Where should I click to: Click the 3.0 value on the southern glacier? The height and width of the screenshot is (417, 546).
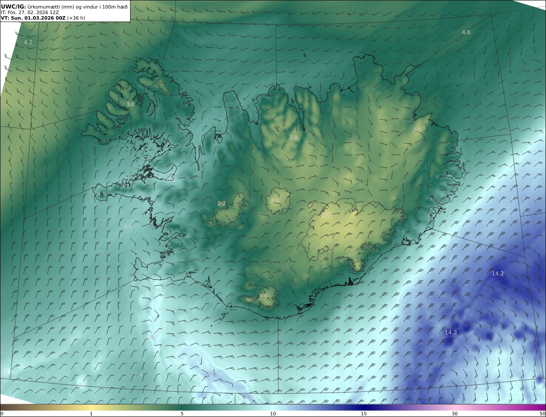[264, 296]
